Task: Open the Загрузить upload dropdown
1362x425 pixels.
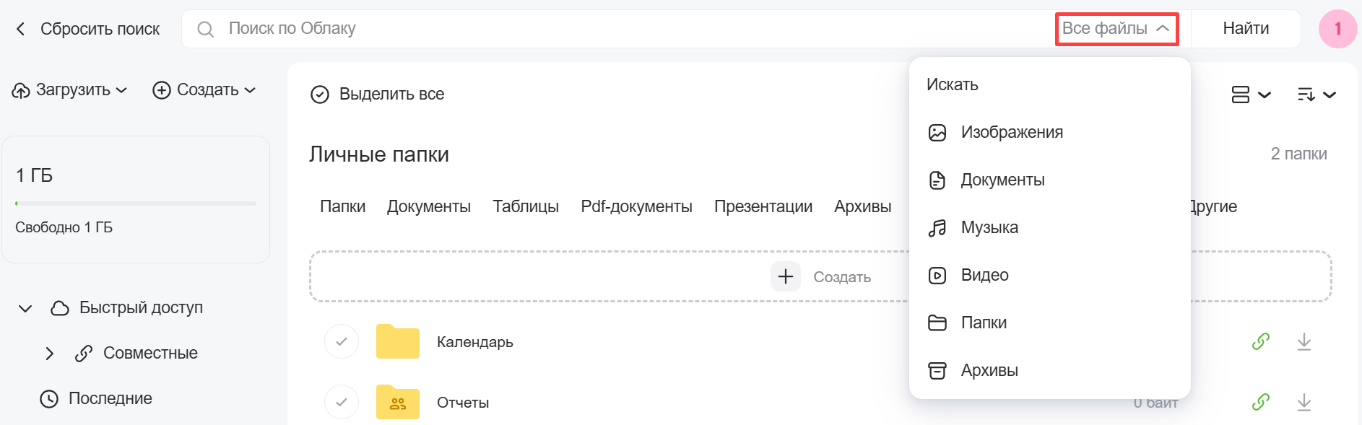Action: pyautogui.click(x=70, y=90)
